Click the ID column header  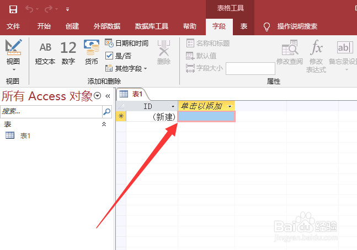[147, 106]
